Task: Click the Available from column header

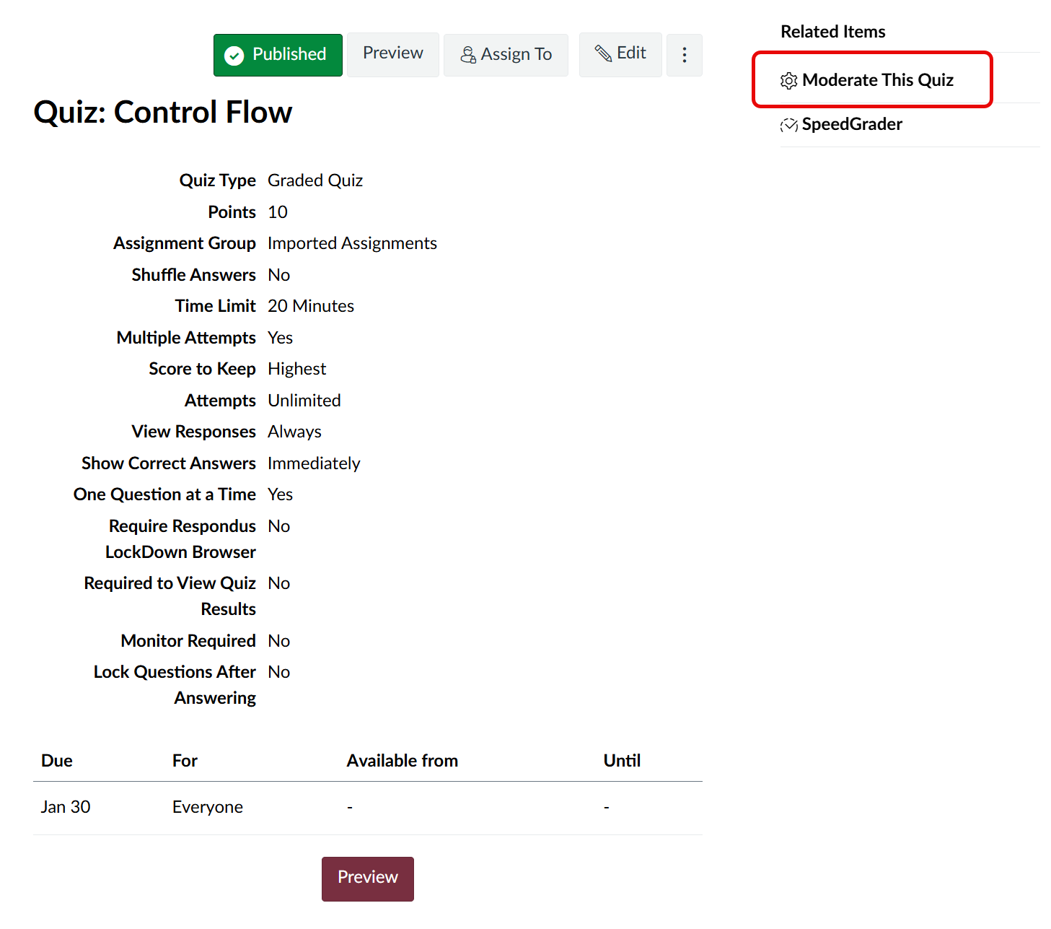Action: point(402,761)
